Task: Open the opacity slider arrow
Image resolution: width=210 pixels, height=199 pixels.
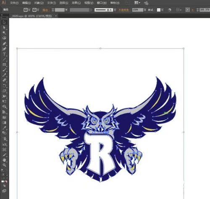Action: [145, 10]
